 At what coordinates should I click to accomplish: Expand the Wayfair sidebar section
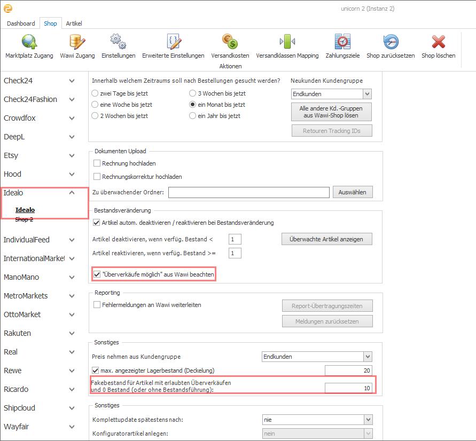tap(72, 427)
